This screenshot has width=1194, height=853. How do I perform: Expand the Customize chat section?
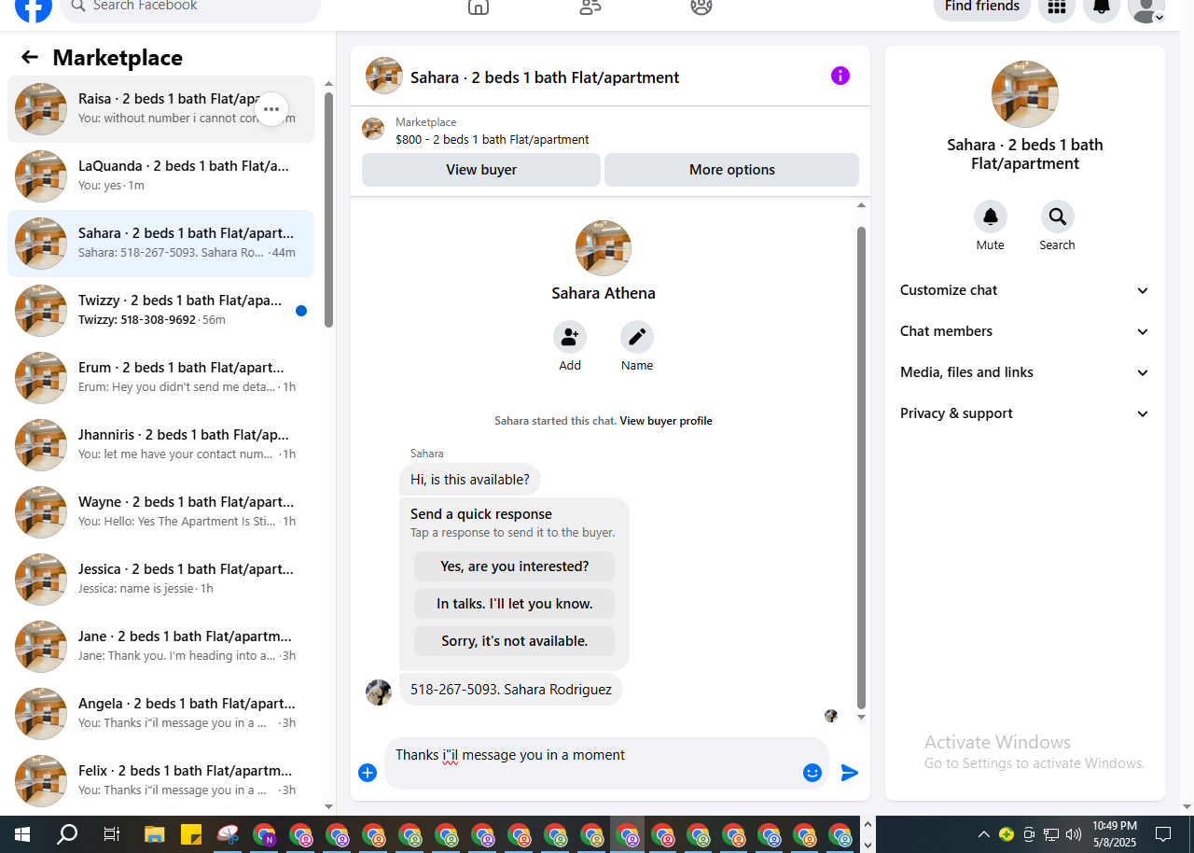click(x=1025, y=290)
